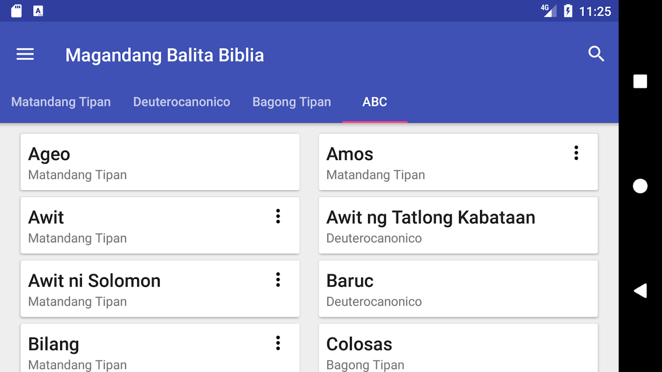Switch to the Deuterocanonico tab

[x=182, y=102]
